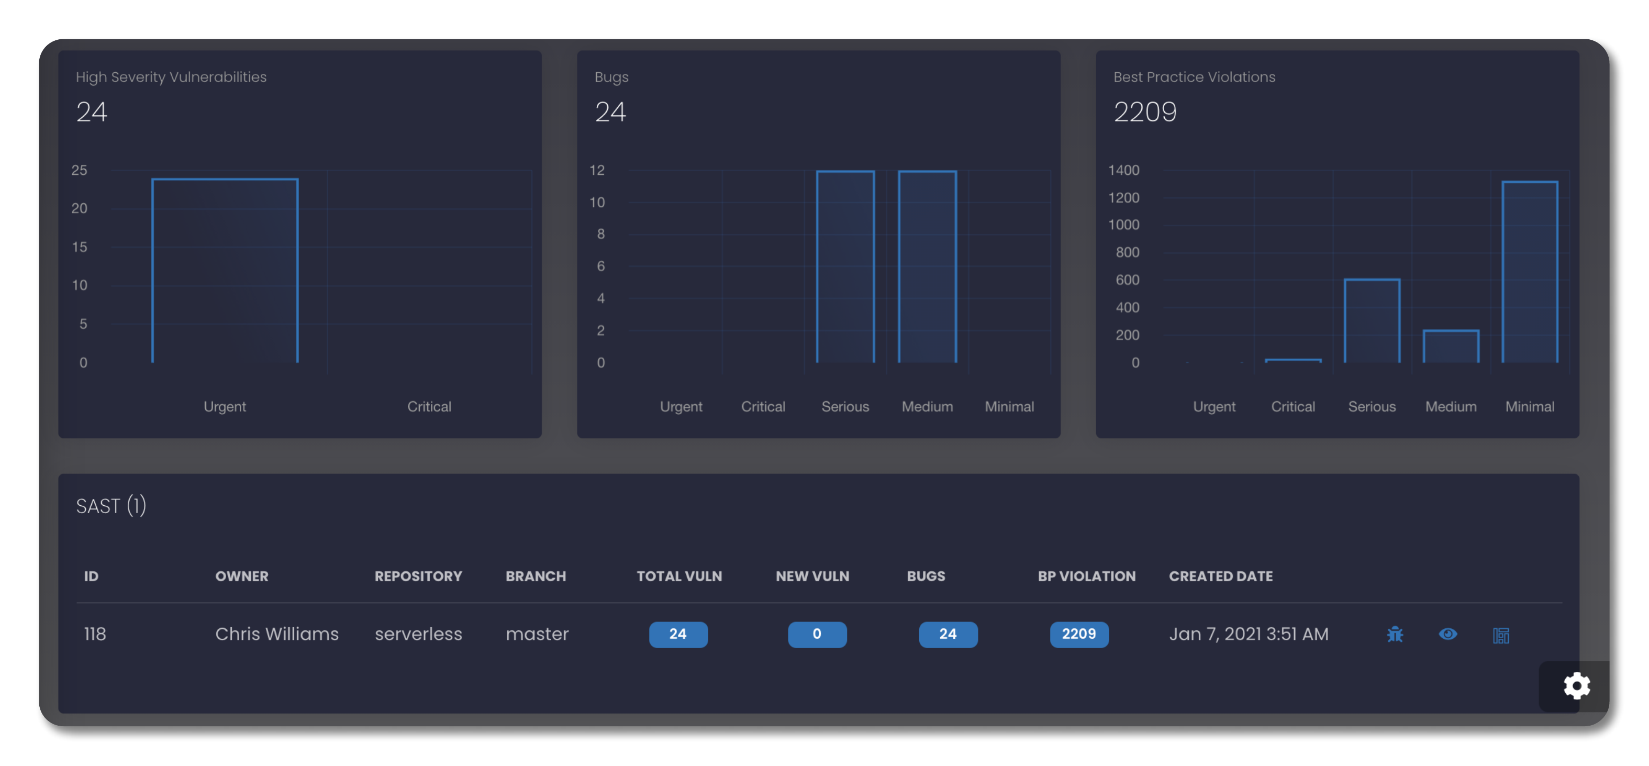Image resolution: width=1649 pixels, height=766 pixels.
Task: Click the Medium bar in the Bugs chart
Action: [x=927, y=267]
